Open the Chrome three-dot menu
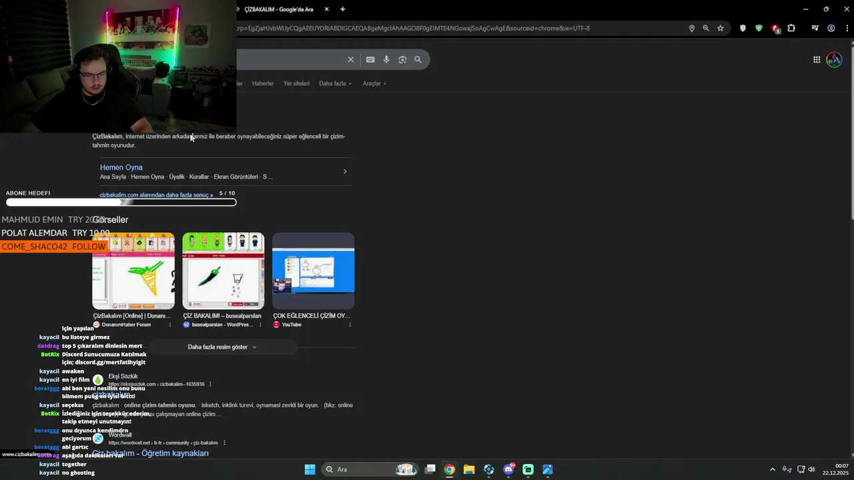The height and width of the screenshot is (480, 854). pyautogui.click(x=847, y=28)
